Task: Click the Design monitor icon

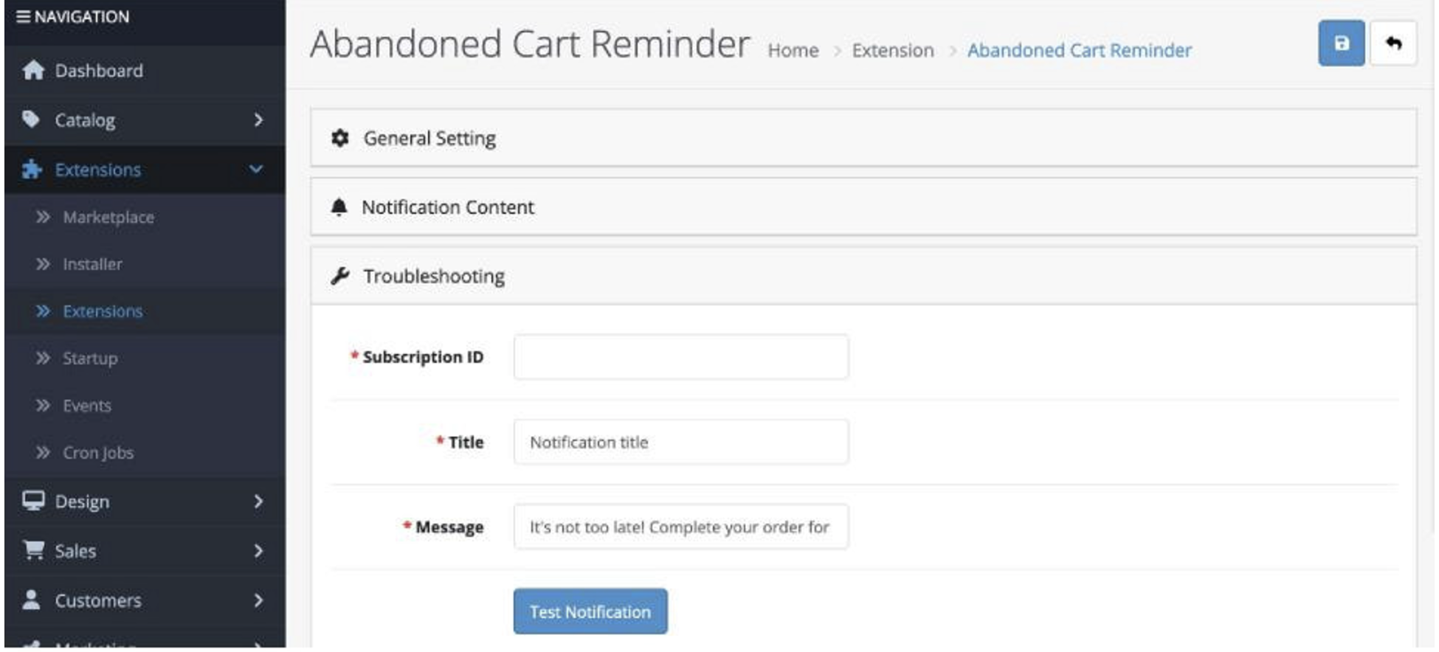Action: tap(33, 502)
